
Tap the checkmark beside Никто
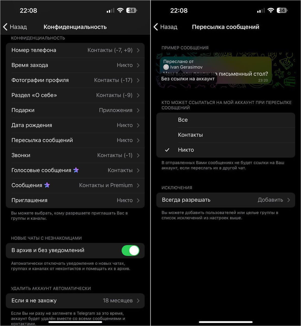click(167, 150)
